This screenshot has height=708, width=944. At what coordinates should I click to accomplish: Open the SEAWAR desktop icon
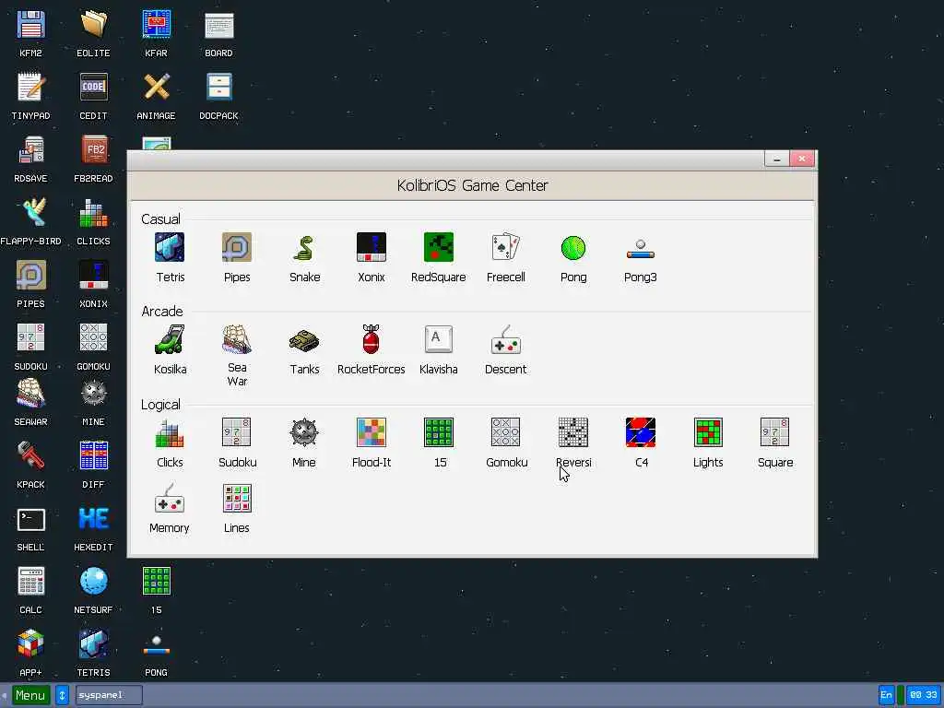(30, 394)
